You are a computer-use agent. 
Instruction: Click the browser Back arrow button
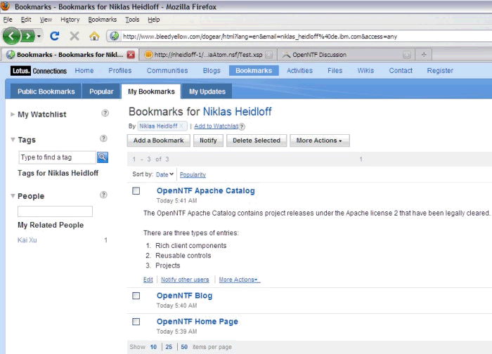11,37
